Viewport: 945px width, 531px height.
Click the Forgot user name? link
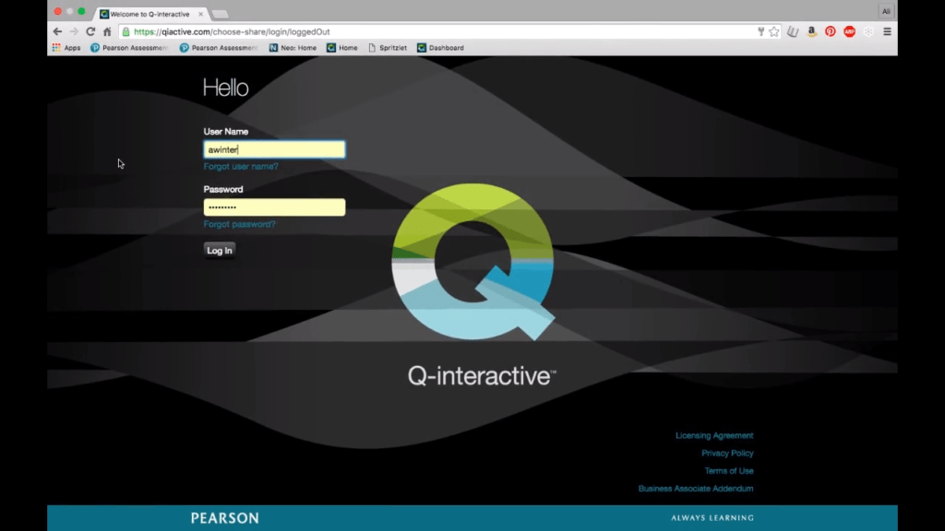click(241, 167)
